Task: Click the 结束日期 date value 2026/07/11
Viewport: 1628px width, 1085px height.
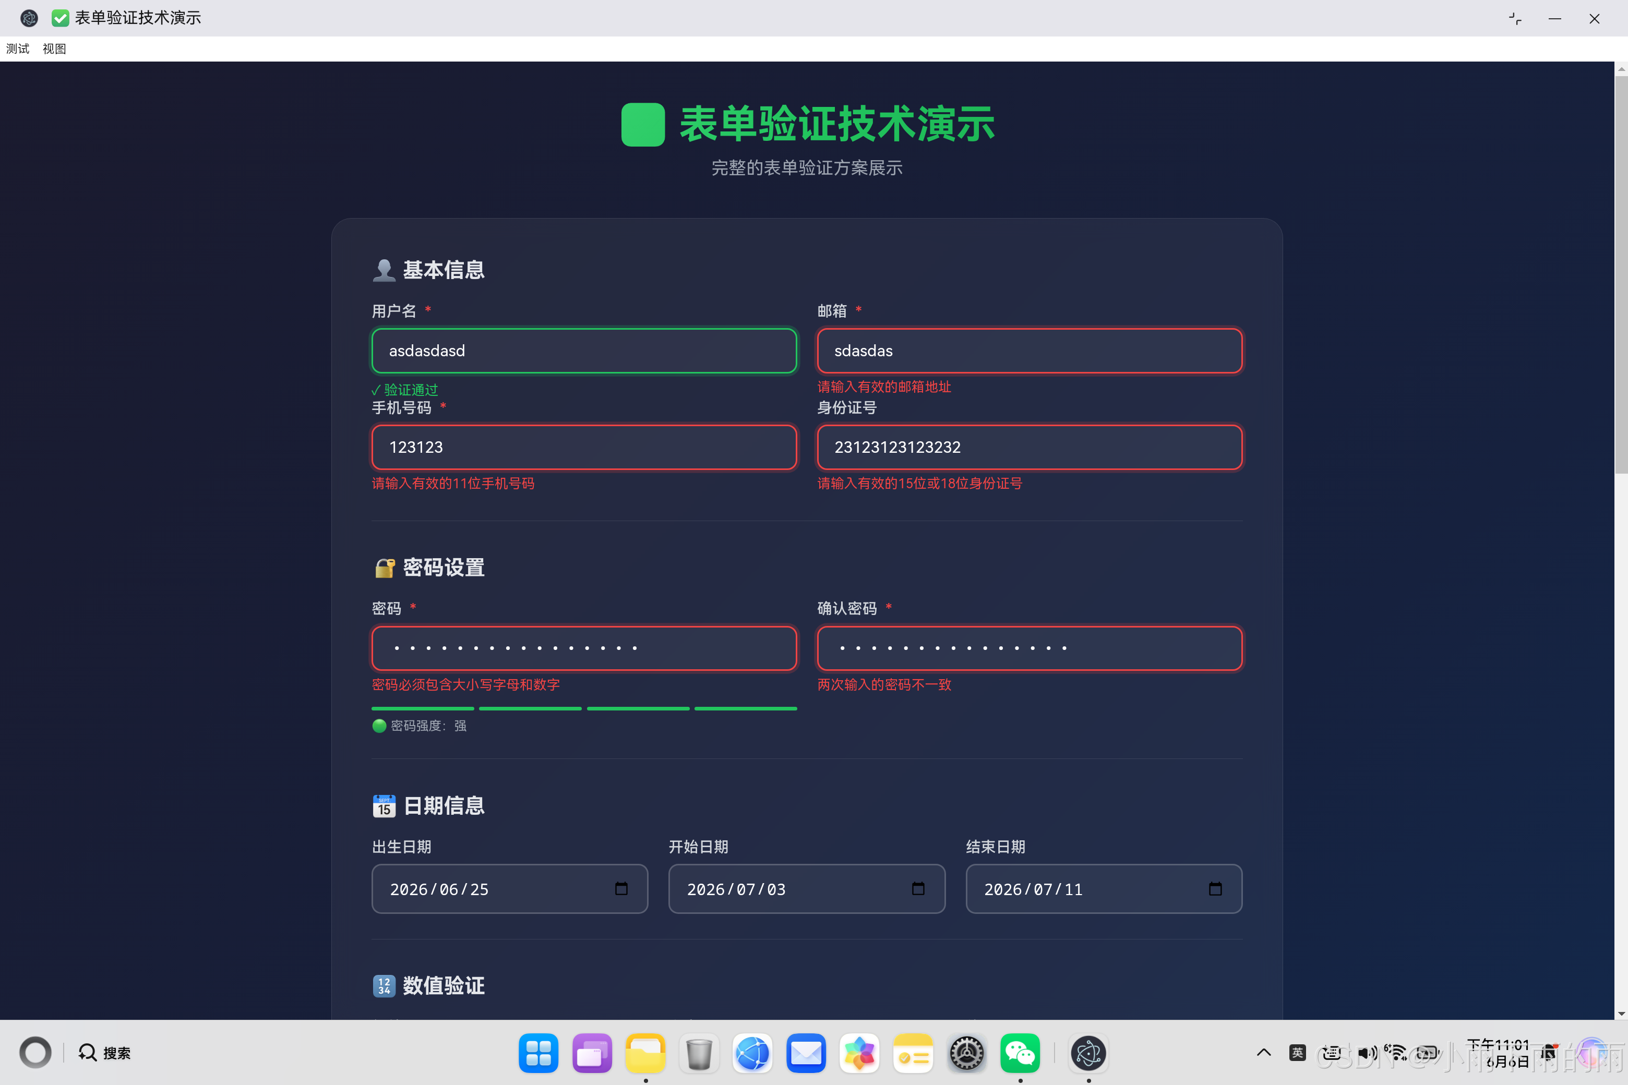Action: (1034, 889)
